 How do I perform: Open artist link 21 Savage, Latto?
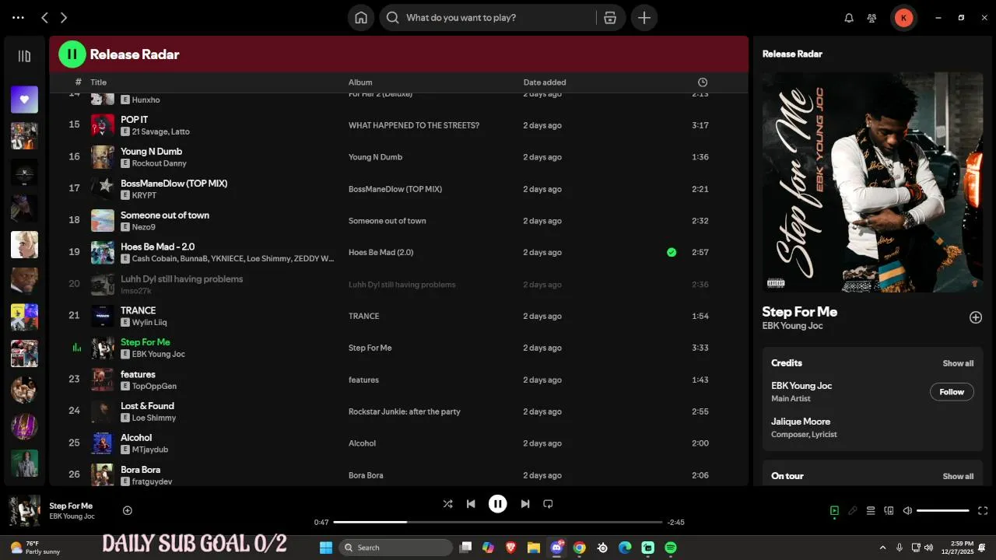coord(160,131)
